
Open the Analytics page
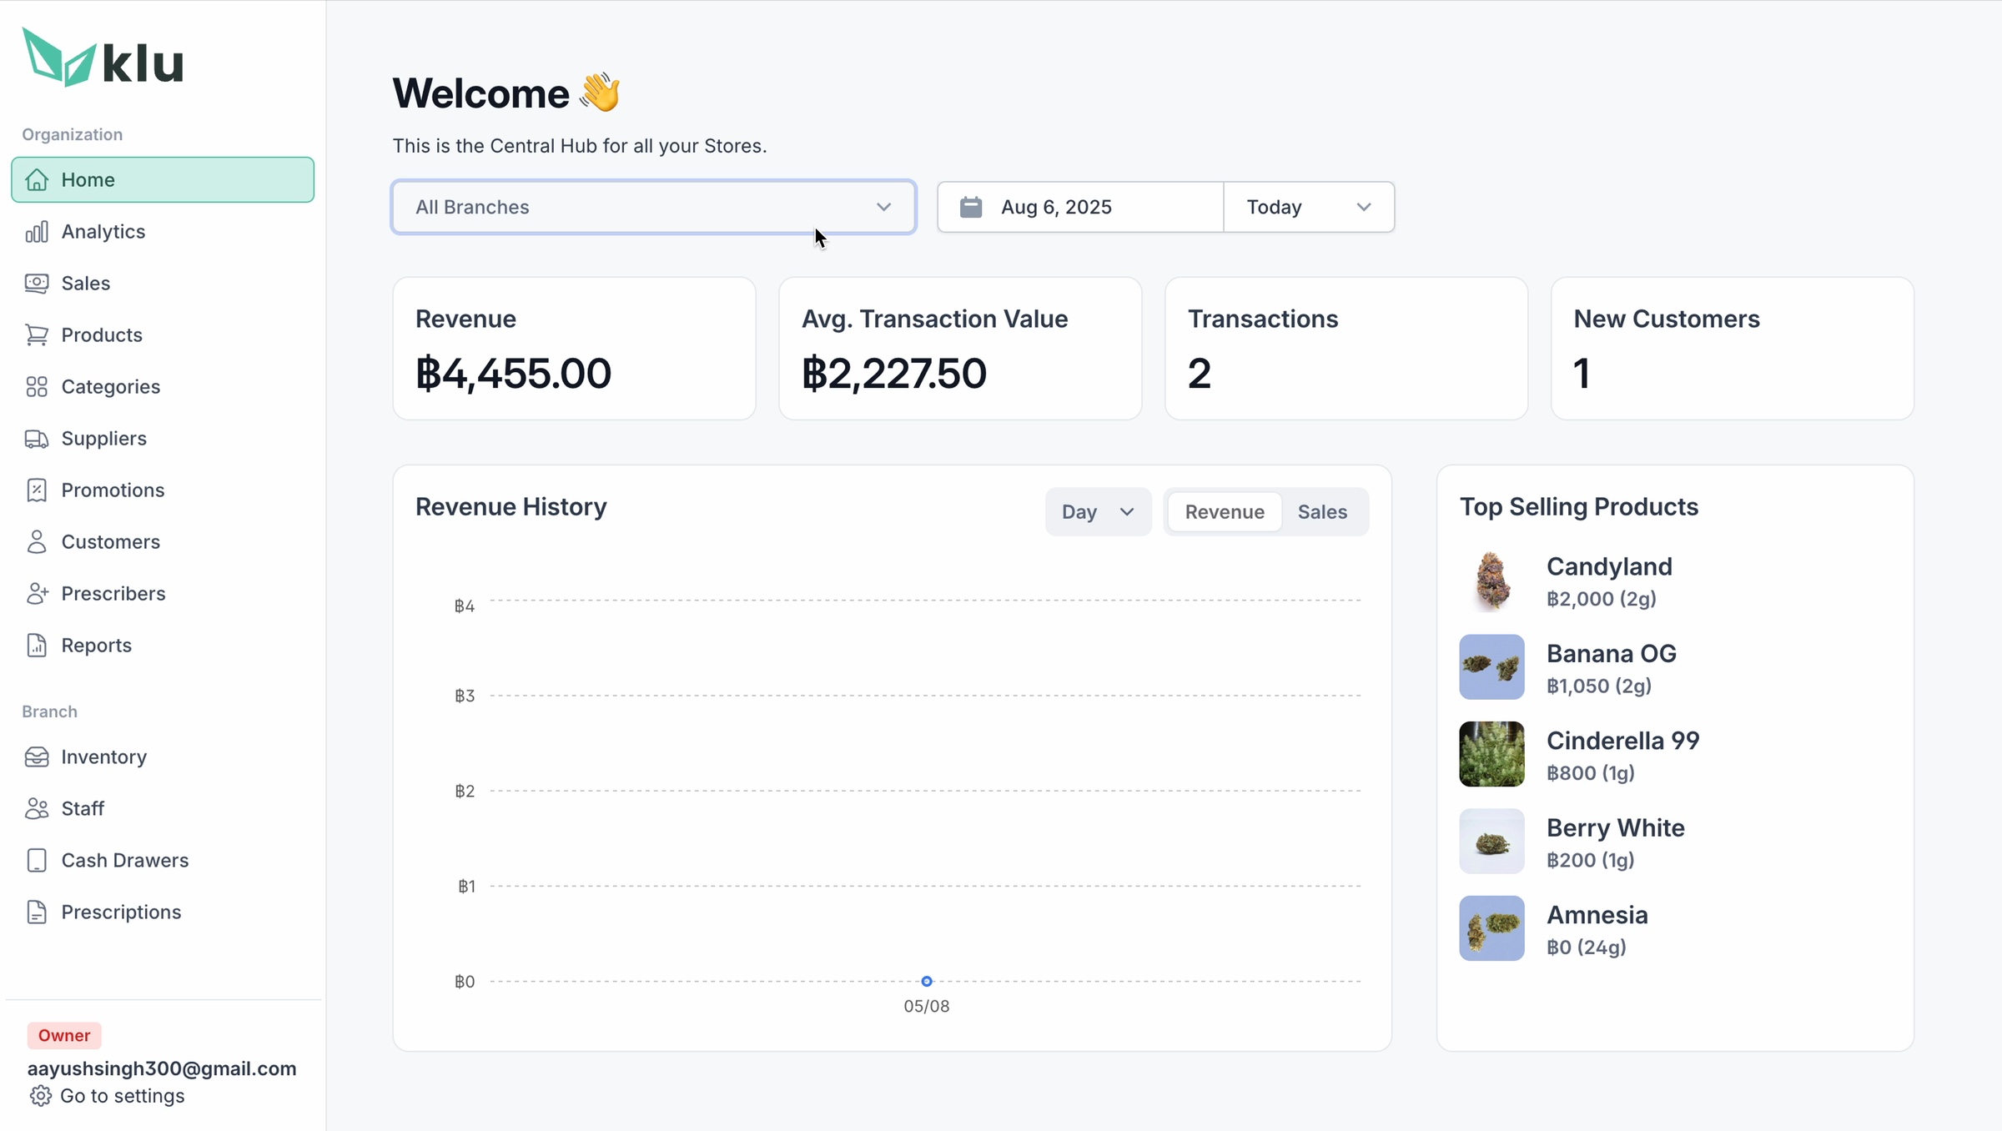click(x=163, y=231)
